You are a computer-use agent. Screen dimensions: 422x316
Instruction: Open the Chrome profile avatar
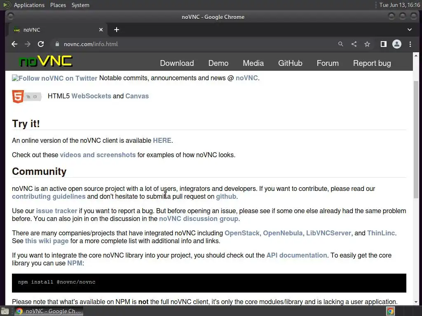[x=397, y=44]
